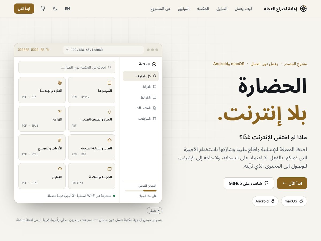Click the brand name 'إعادة اختراع العجلة'
The image size is (321, 241).
[x=280, y=9]
